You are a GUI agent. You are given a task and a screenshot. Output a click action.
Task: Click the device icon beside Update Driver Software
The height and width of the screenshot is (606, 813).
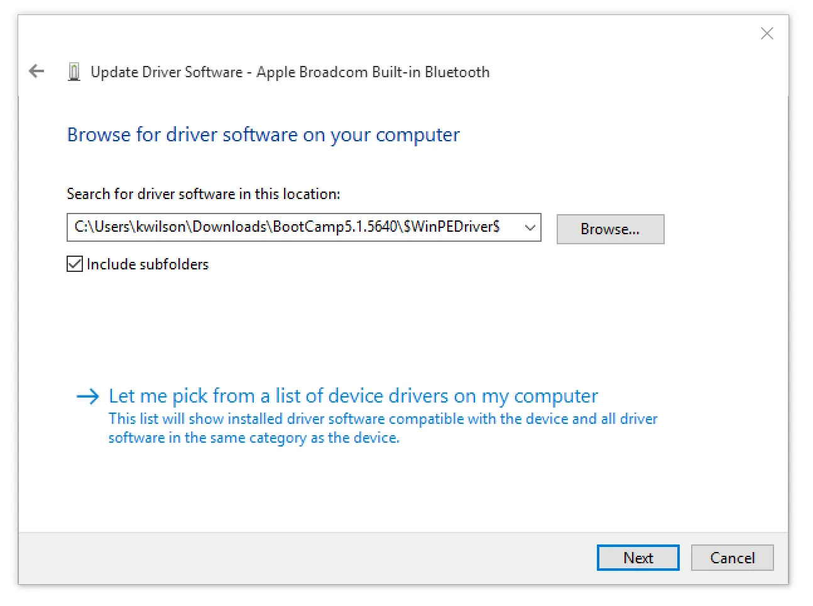click(x=74, y=72)
